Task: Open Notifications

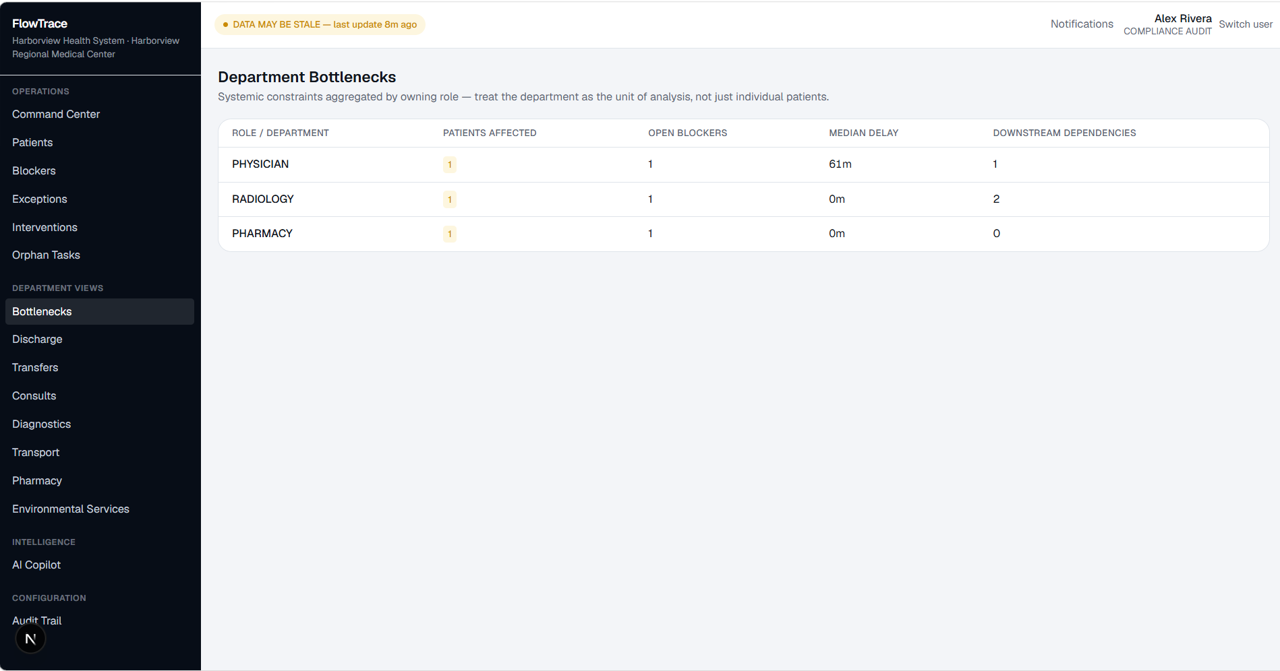Action: pos(1082,24)
